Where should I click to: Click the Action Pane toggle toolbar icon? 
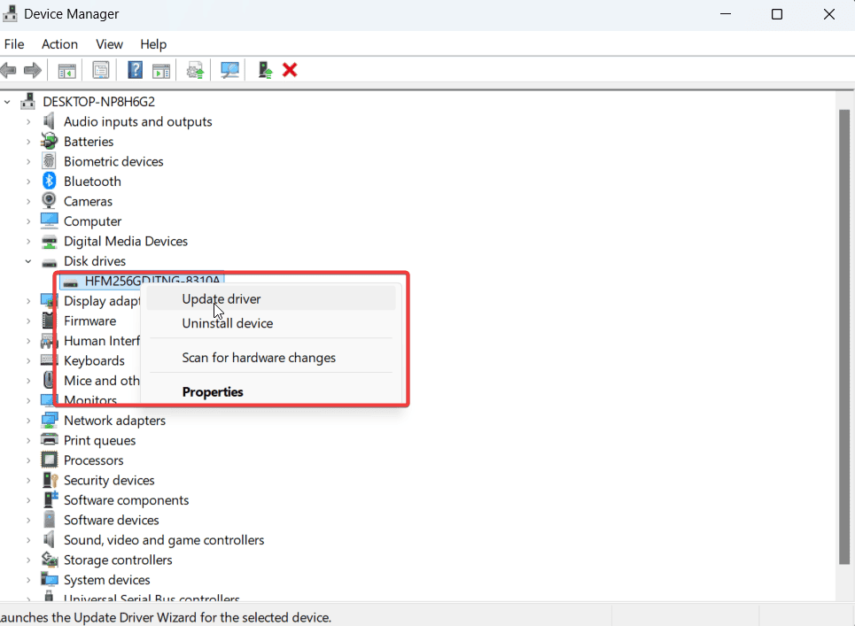(161, 70)
